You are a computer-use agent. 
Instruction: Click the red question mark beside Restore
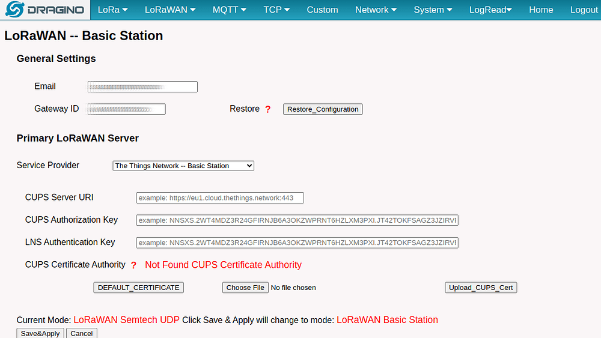click(268, 109)
